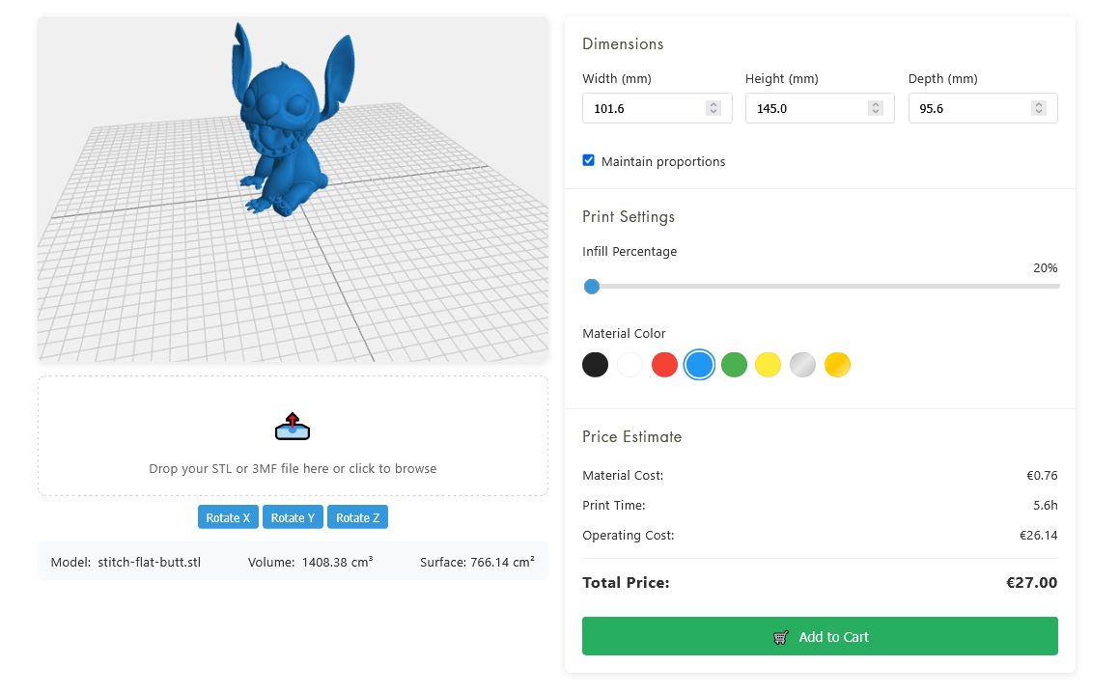The image size is (1119, 694).
Task: Add the model to cart
Action: (x=820, y=637)
